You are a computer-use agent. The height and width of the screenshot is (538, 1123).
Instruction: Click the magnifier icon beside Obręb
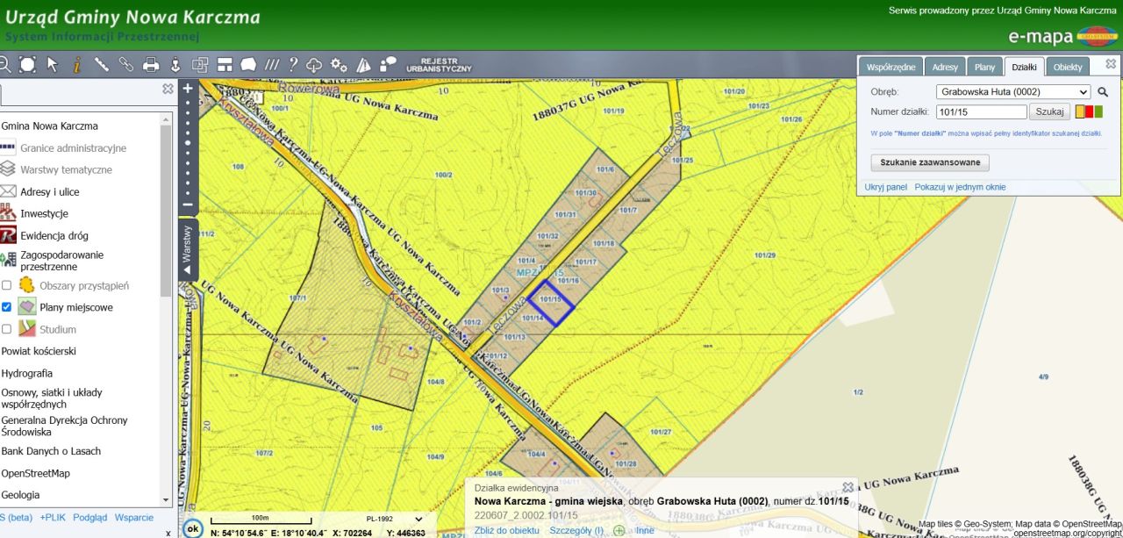coord(1103,92)
